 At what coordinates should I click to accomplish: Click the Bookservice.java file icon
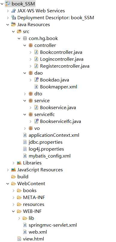(36, 107)
